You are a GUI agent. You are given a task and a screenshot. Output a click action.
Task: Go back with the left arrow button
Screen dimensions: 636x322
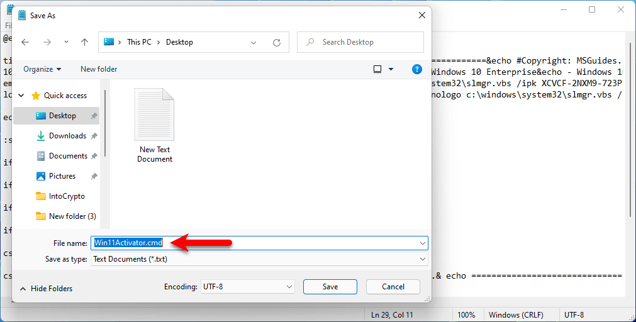point(25,42)
